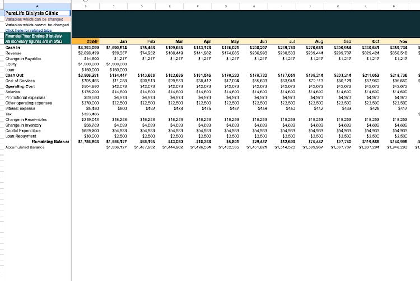Click the Jul month heading
Screen dimensions: 420x281
(x=282, y=41)
